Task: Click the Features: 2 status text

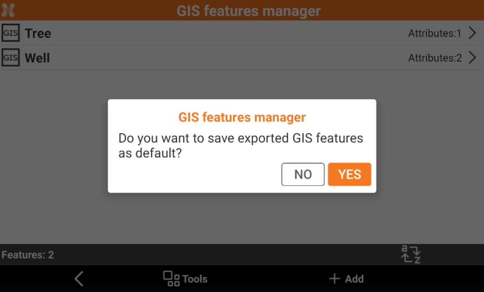Action: pyautogui.click(x=28, y=255)
